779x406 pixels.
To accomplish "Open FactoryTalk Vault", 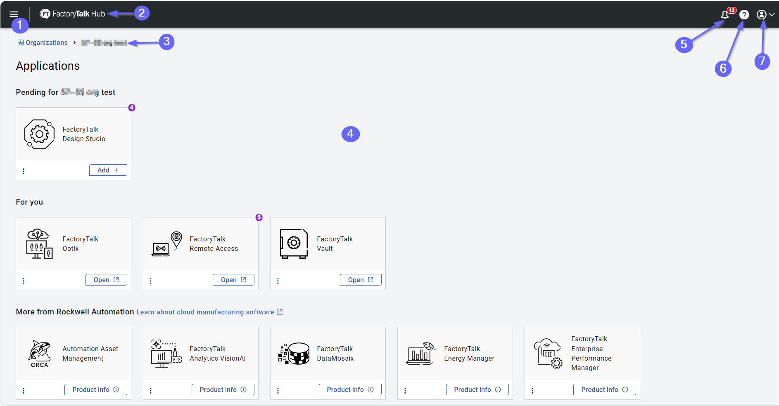I will coord(361,280).
